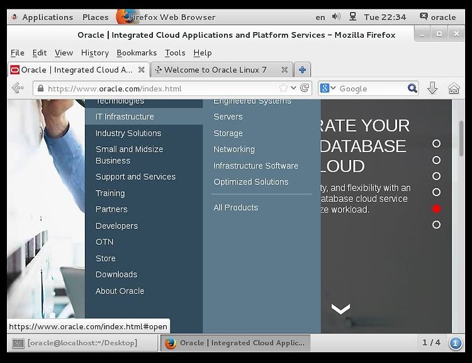Click Oracle Firefox window taskbar button
Image resolution: width=472 pixels, height=363 pixels.
click(x=235, y=343)
